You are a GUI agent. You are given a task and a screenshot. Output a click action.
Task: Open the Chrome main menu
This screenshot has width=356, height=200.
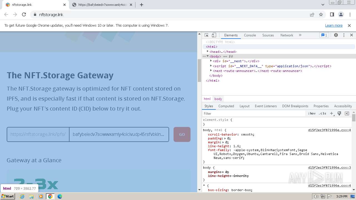click(x=350, y=14)
